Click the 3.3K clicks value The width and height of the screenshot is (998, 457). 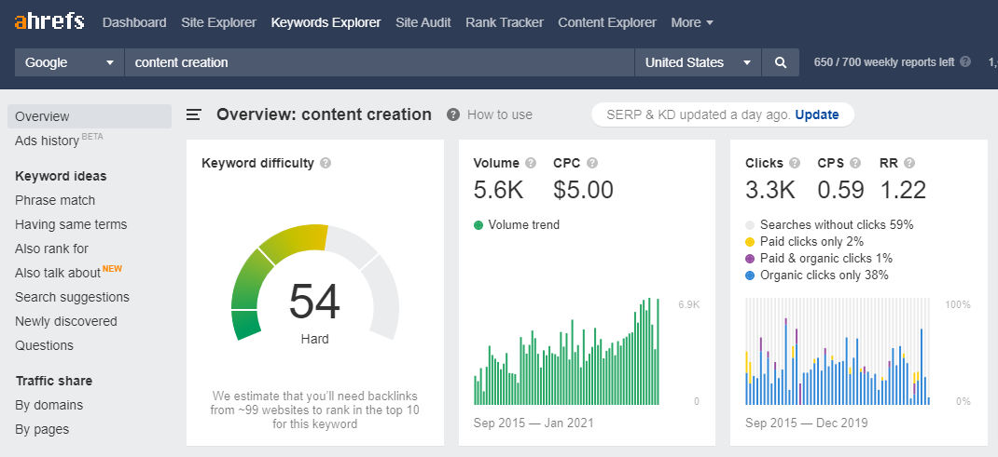click(770, 190)
